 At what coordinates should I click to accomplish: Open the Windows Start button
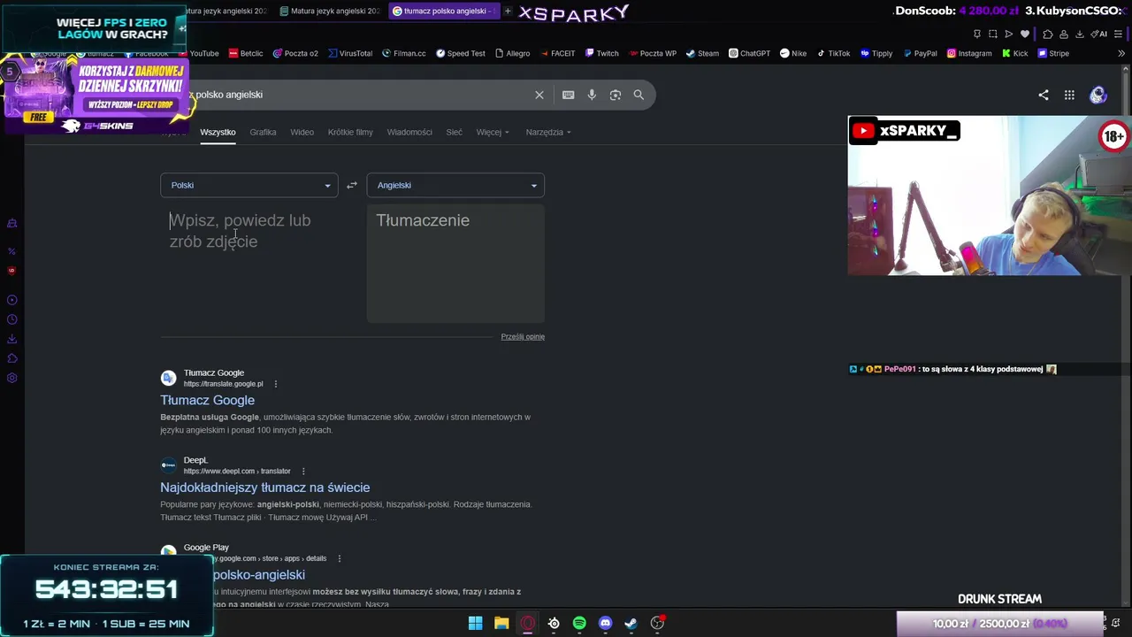tap(475, 623)
